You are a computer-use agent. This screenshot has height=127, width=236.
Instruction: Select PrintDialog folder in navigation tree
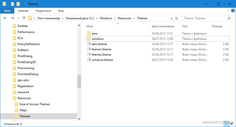click(25, 56)
